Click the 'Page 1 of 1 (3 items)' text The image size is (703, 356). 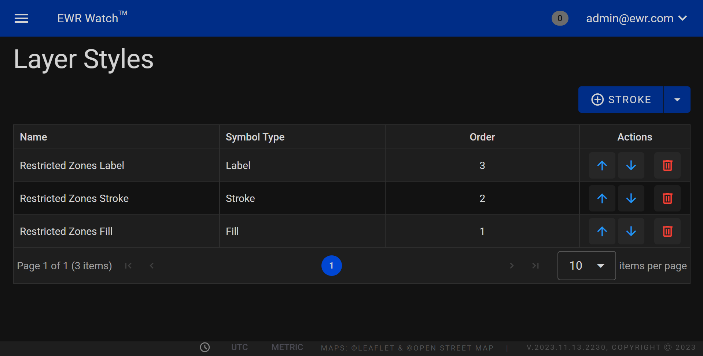pos(65,266)
